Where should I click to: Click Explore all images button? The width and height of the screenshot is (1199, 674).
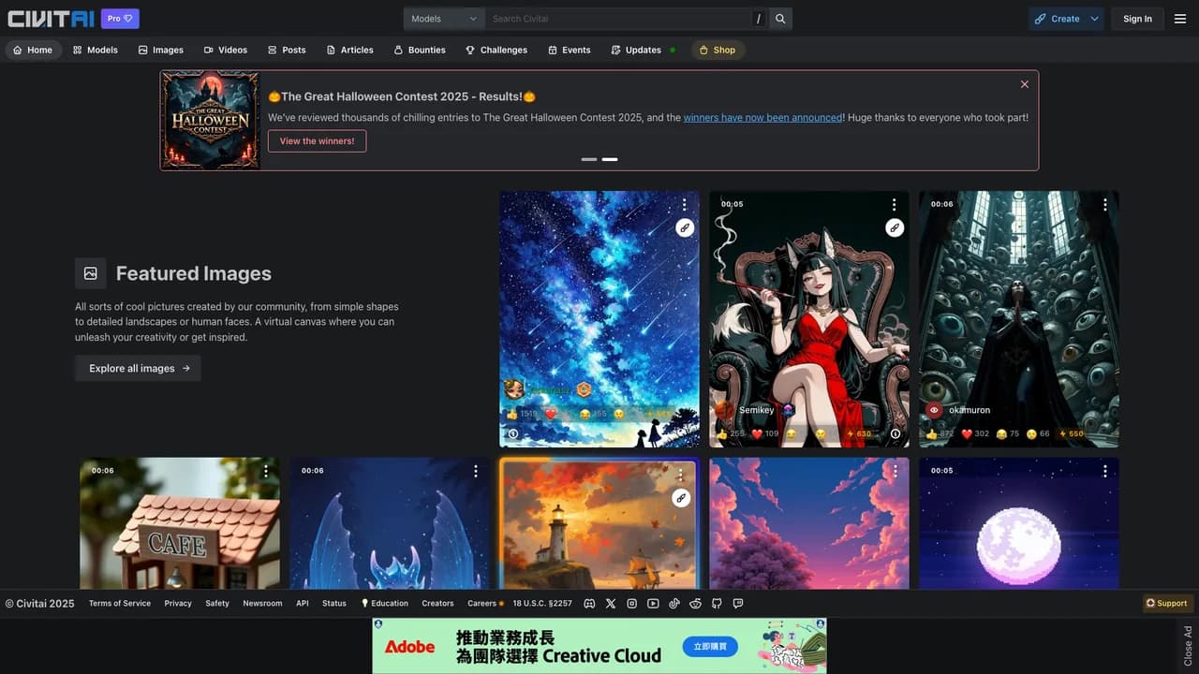[x=138, y=369]
